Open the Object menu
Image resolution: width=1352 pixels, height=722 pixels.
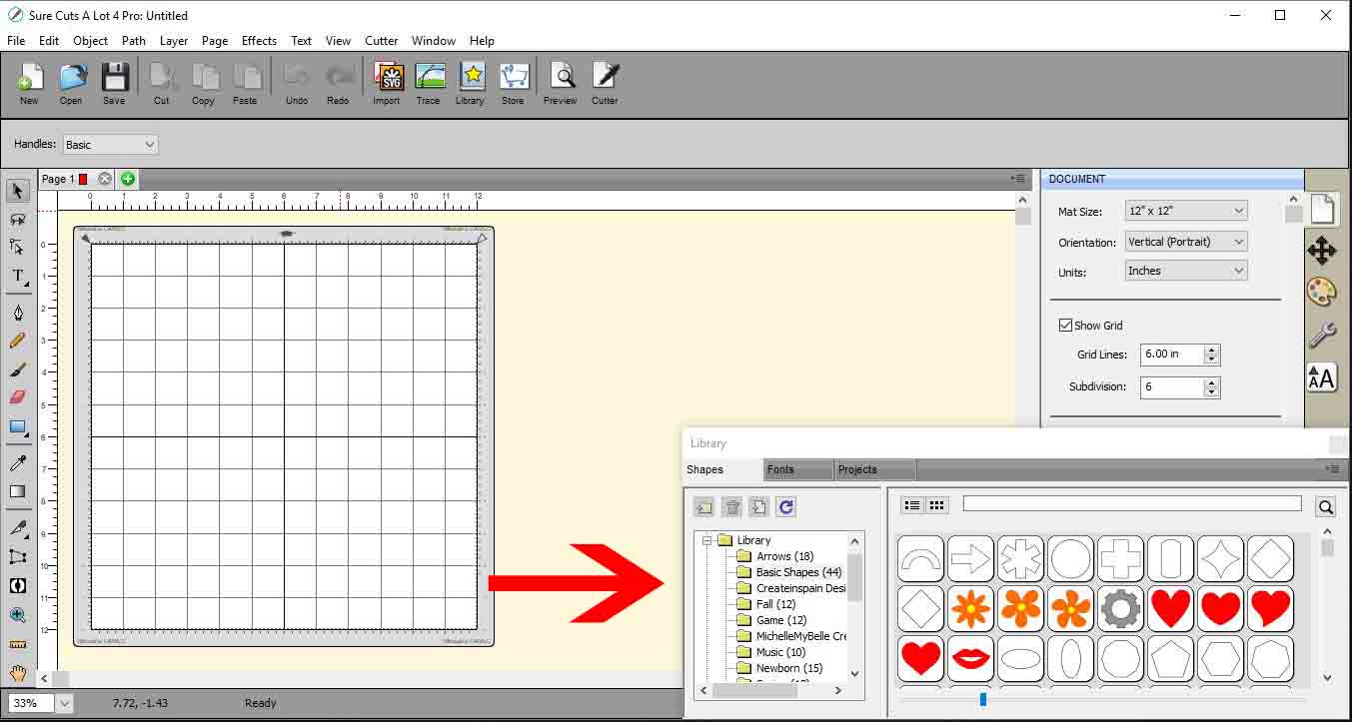[90, 41]
